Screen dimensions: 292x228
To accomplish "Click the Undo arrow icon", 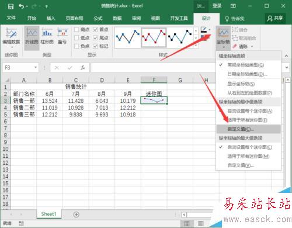I will [x=22, y=6].
